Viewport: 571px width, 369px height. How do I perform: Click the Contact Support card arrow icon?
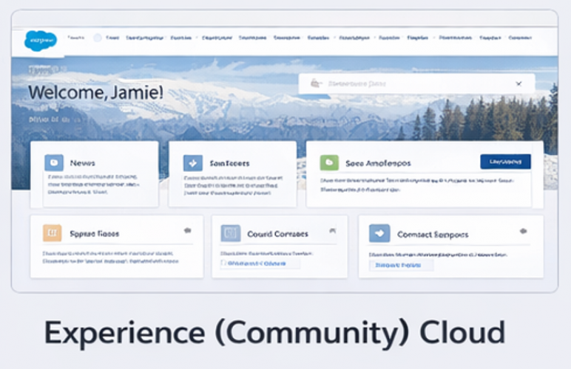point(379,233)
